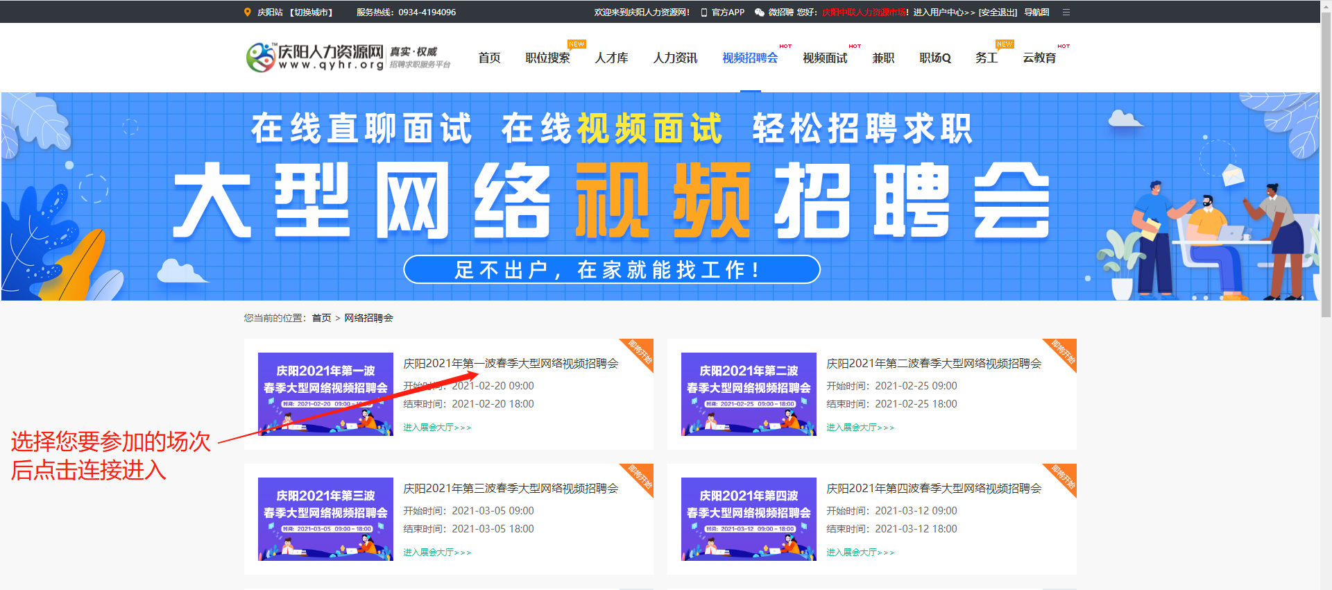
Task: Click the 即将开始 ribbon on the fourth fair
Action: point(1064,476)
